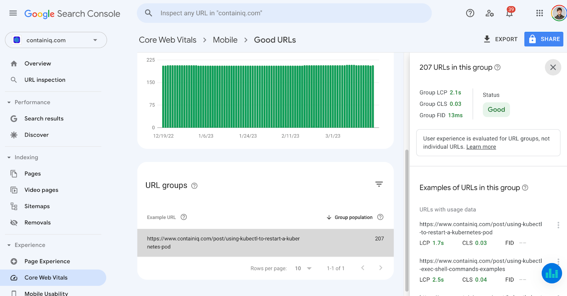
Task: Go to Mobile breadcrumb
Action: point(225,40)
